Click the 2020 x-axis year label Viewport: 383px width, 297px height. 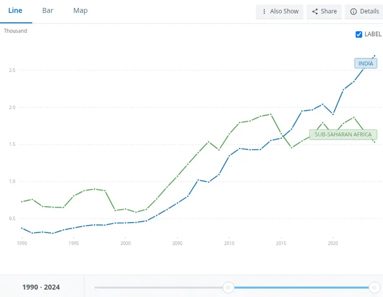[333, 243]
